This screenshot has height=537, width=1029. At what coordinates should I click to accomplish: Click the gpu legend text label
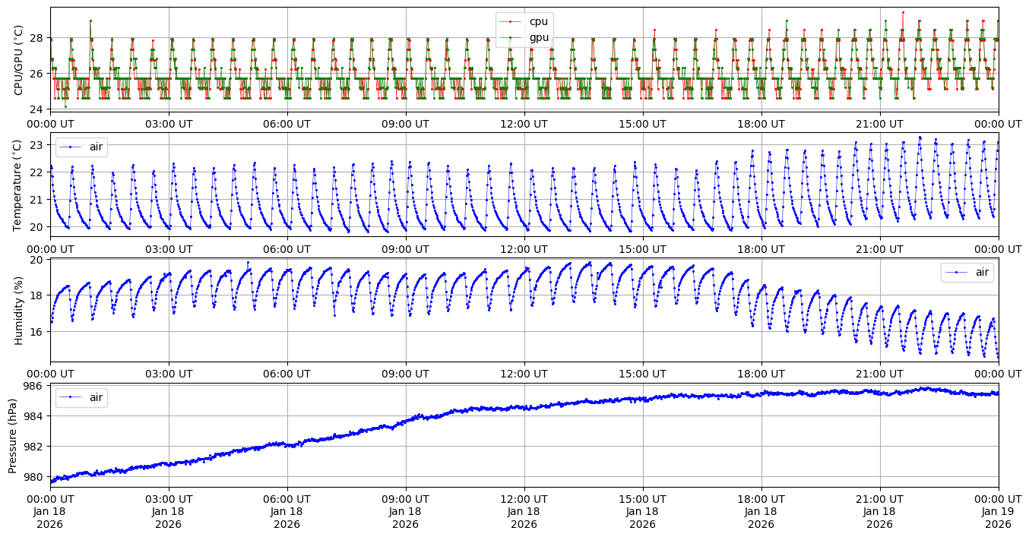[x=539, y=37]
